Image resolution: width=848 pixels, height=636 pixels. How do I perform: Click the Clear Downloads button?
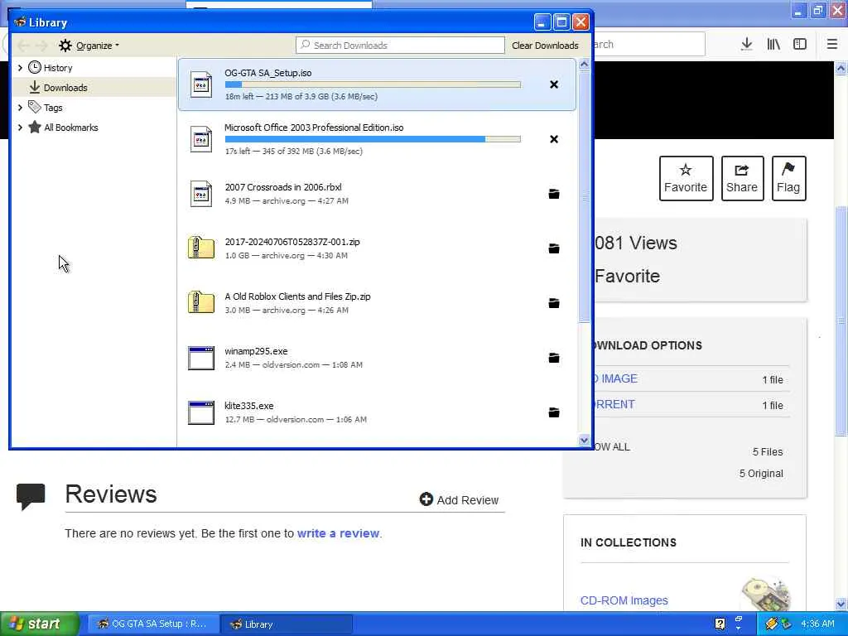point(545,46)
